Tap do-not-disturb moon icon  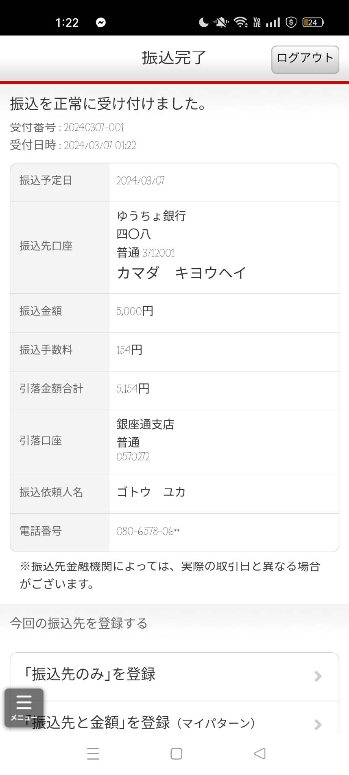coord(203,22)
